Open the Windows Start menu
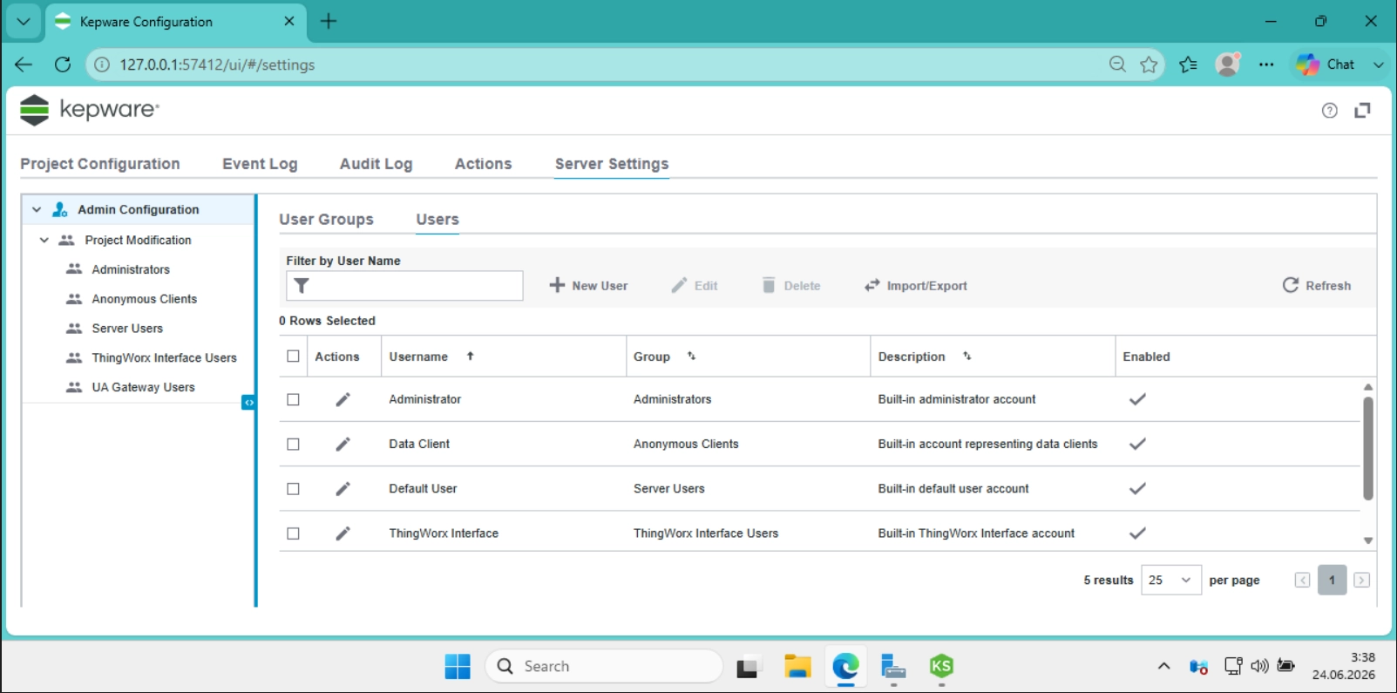Image resolution: width=1397 pixels, height=693 pixels. tap(458, 667)
